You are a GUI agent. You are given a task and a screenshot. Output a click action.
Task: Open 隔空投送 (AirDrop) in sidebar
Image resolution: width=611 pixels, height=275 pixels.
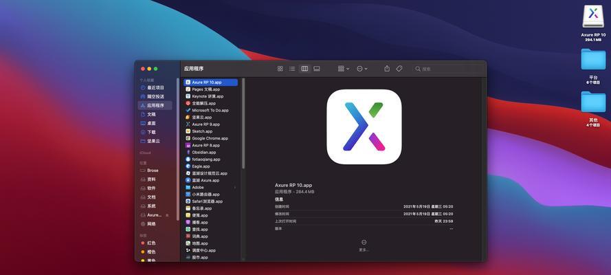click(155, 96)
